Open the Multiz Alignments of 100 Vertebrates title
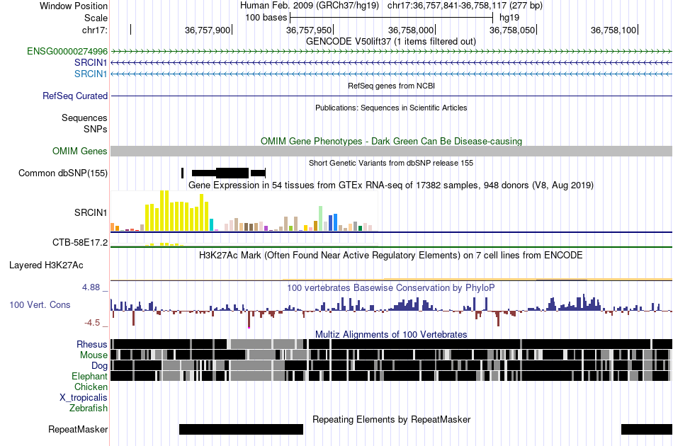Image resolution: width=673 pixels, height=446 pixels. (x=391, y=334)
